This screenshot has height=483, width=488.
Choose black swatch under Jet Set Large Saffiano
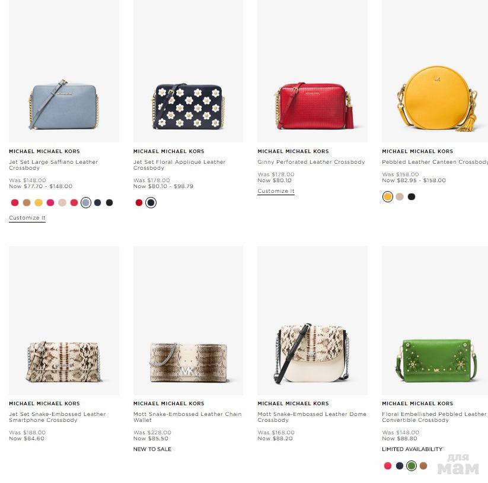(109, 203)
